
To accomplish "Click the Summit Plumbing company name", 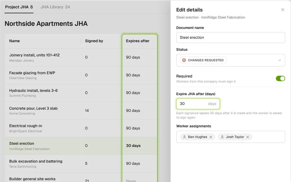I will click(22, 96).
